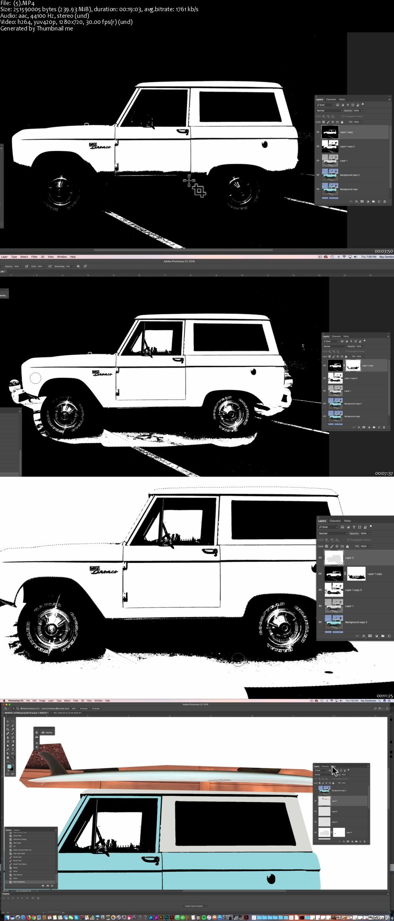Open the Image menu
The width and height of the screenshot is (394, 921).
click(42, 700)
